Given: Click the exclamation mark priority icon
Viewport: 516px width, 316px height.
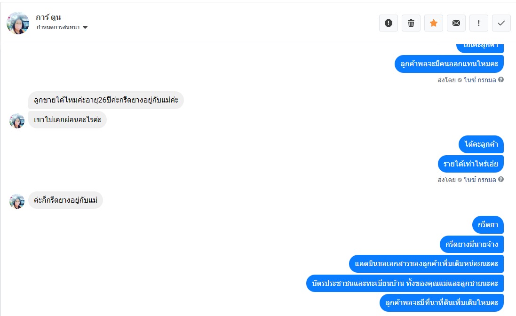Looking at the screenshot, I should 478,23.
